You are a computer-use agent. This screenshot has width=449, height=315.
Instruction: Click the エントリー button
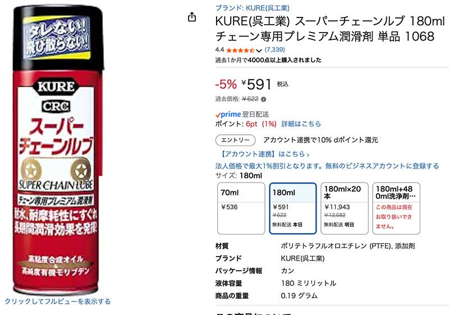click(x=235, y=140)
